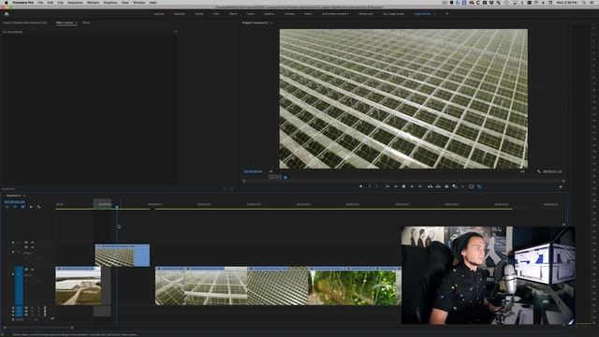The width and height of the screenshot is (599, 337).
Task: Switch to the Learning workspace
Action: point(158,14)
